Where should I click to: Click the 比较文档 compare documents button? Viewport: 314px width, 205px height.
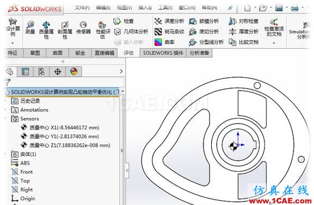(244, 42)
